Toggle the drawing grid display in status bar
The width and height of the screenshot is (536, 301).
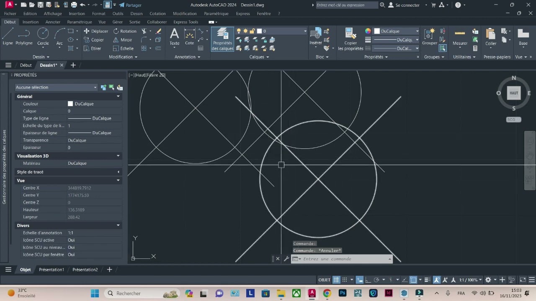[336, 280]
